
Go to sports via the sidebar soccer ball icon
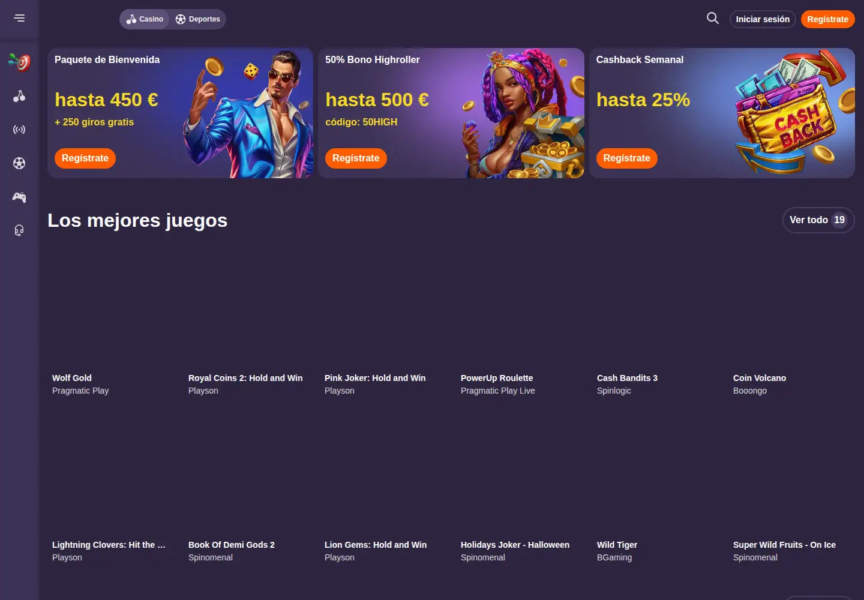tap(19, 163)
